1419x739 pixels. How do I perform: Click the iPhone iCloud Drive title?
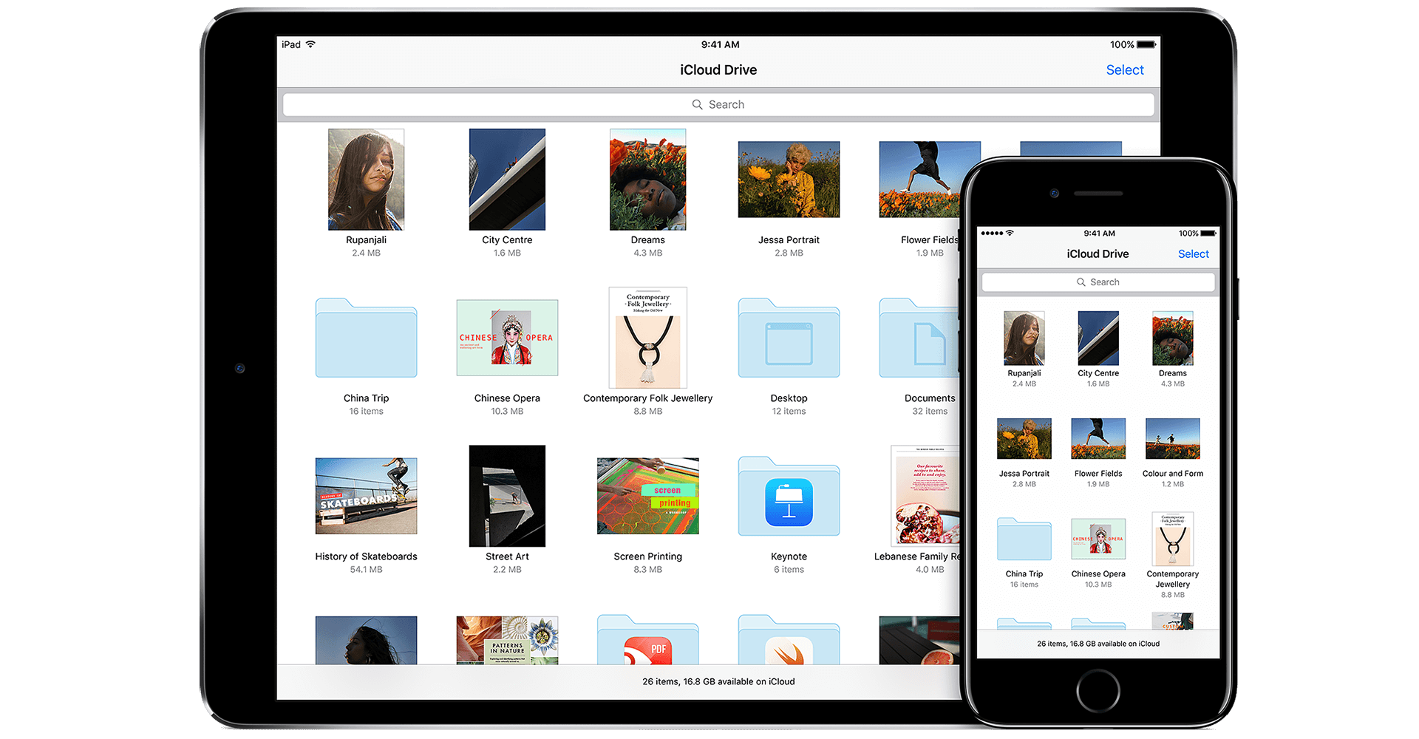1098,253
